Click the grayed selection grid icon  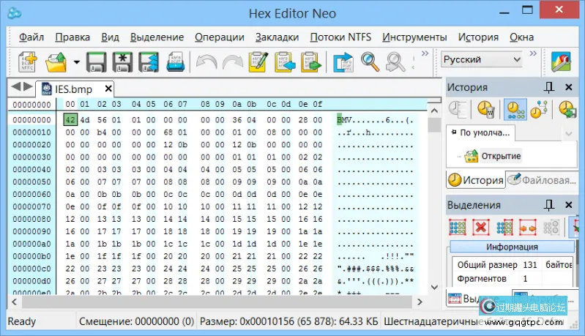tap(551, 227)
